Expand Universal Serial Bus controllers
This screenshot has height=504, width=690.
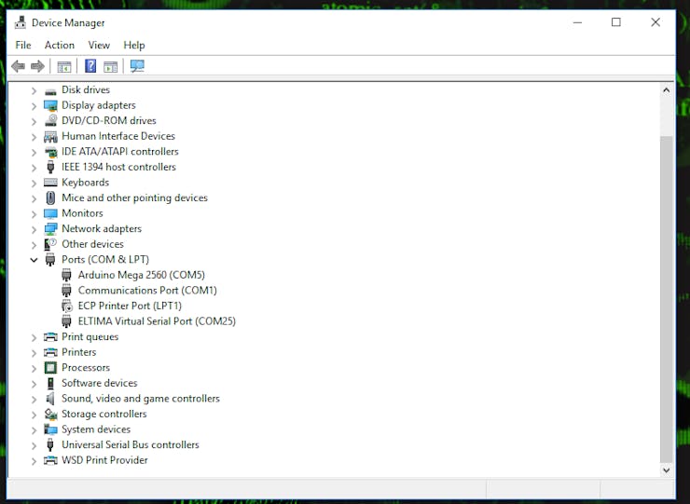click(x=34, y=445)
